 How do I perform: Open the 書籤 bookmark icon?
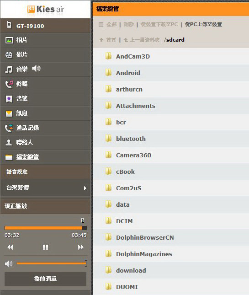(x=9, y=99)
